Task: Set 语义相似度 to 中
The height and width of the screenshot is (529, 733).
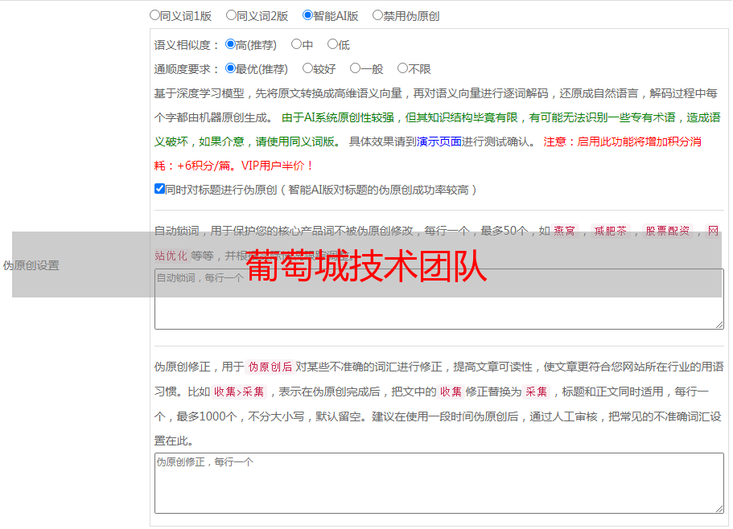Action: 297,45
